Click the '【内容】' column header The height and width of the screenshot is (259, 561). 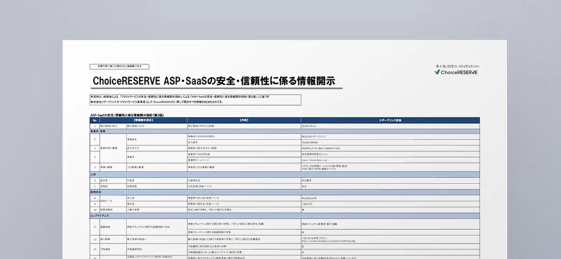244,120
